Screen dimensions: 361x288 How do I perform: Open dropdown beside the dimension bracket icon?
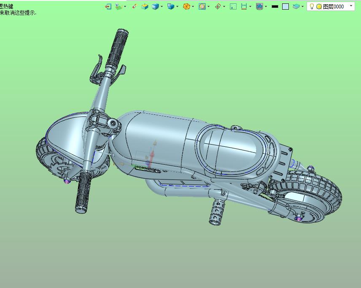250,7
